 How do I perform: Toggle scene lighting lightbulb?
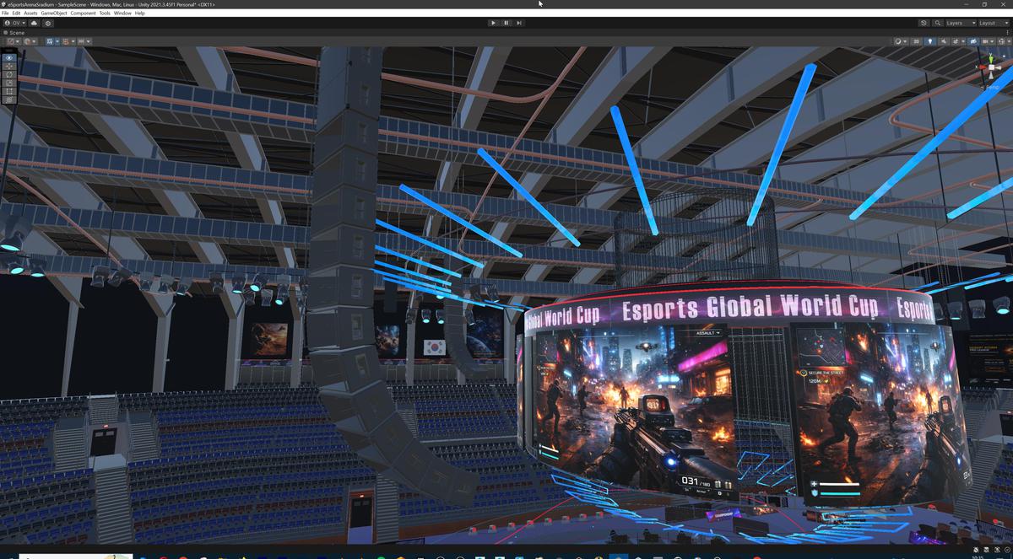click(x=930, y=41)
